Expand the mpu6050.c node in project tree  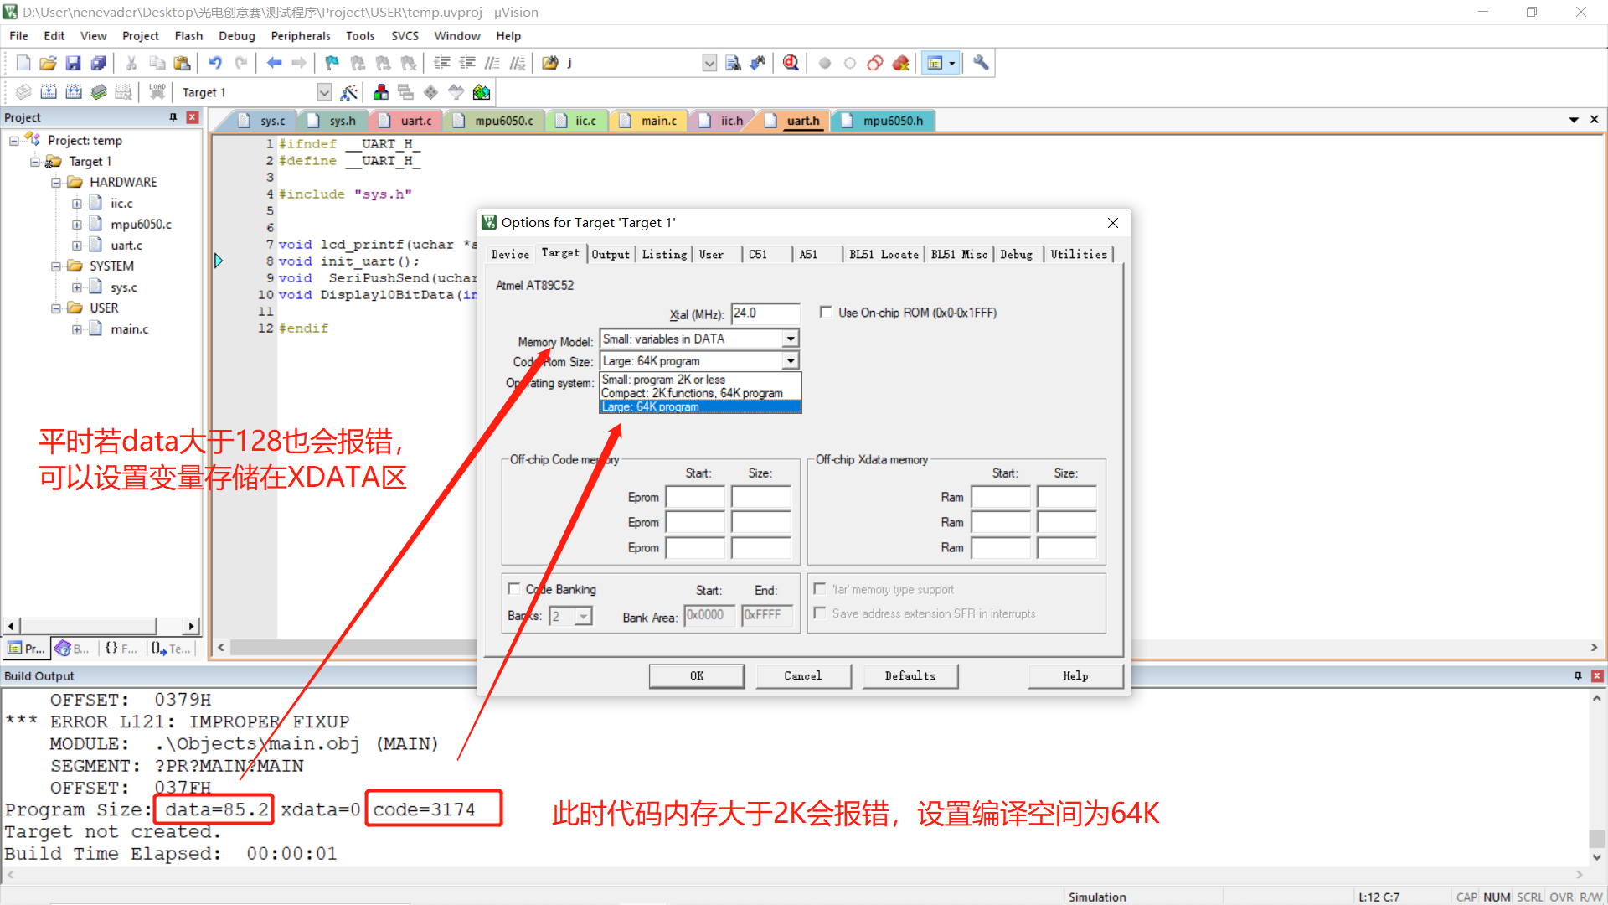(x=76, y=224)
